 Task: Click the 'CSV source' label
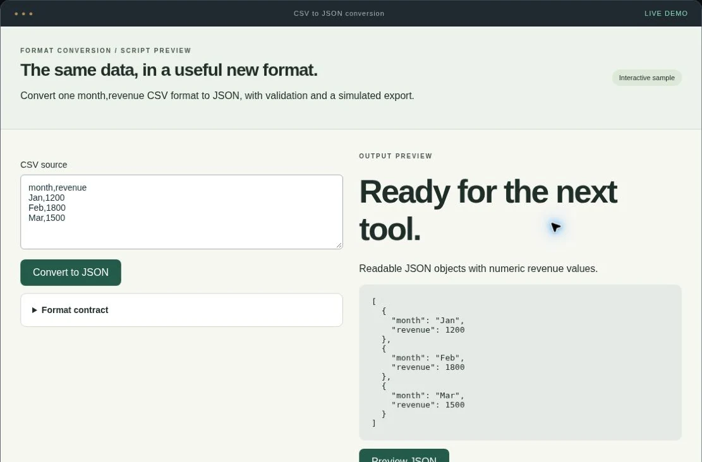[44, 165]
